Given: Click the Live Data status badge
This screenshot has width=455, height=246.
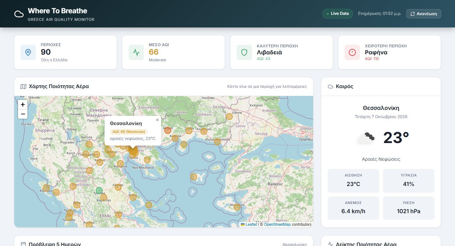Looking at the screenshot, I should 337,14.
